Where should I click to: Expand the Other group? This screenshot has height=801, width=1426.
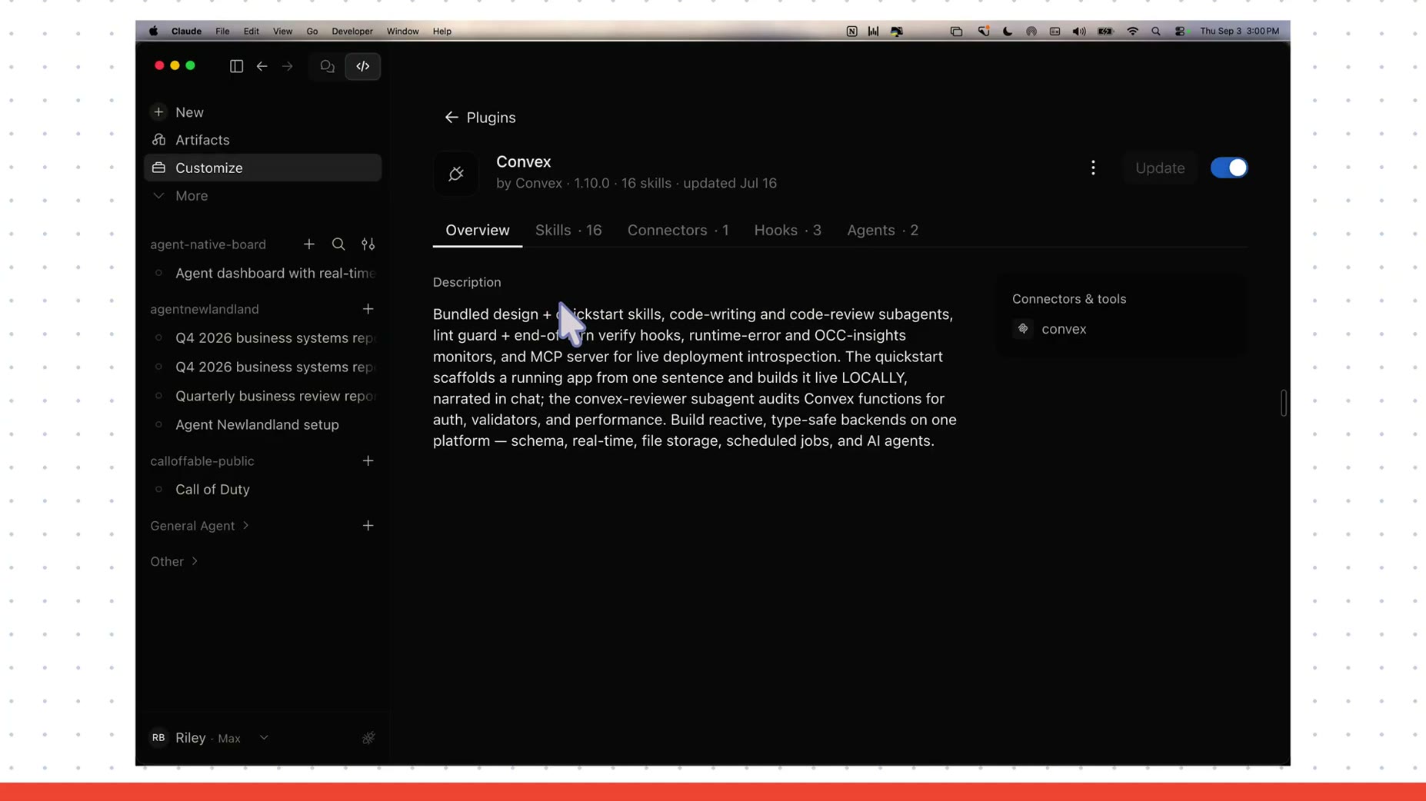(x=175, y=562)
